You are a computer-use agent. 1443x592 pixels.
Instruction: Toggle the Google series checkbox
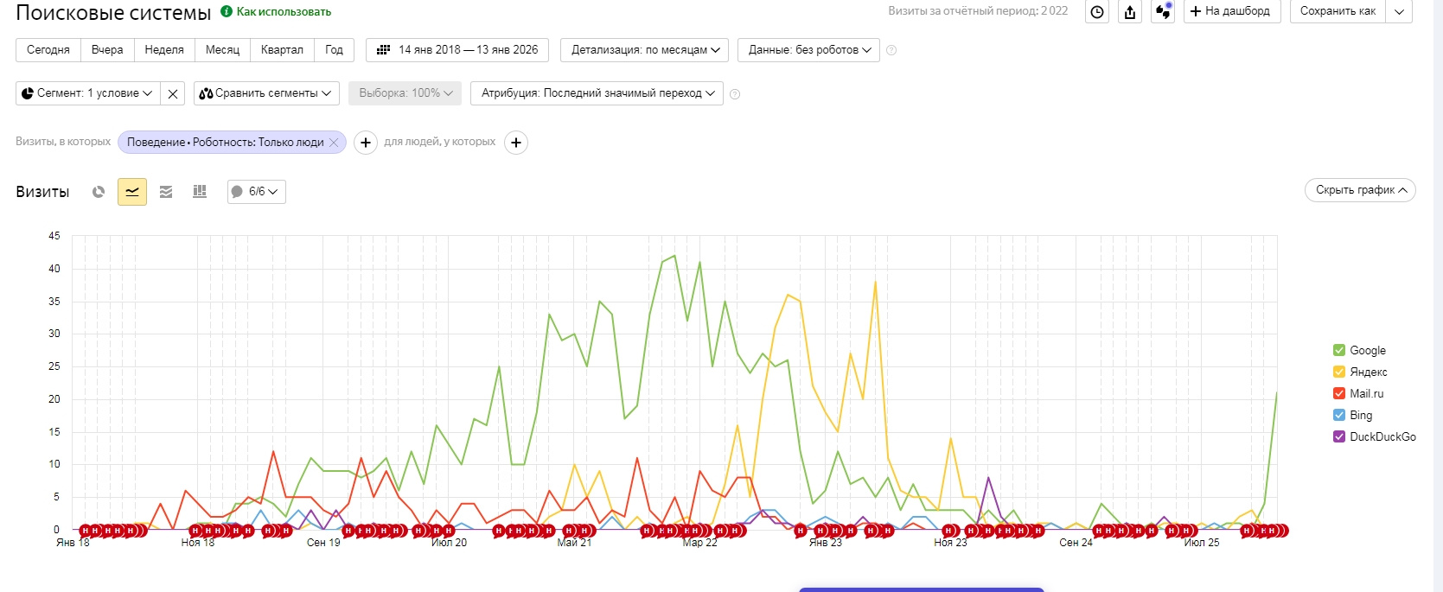1339,350
